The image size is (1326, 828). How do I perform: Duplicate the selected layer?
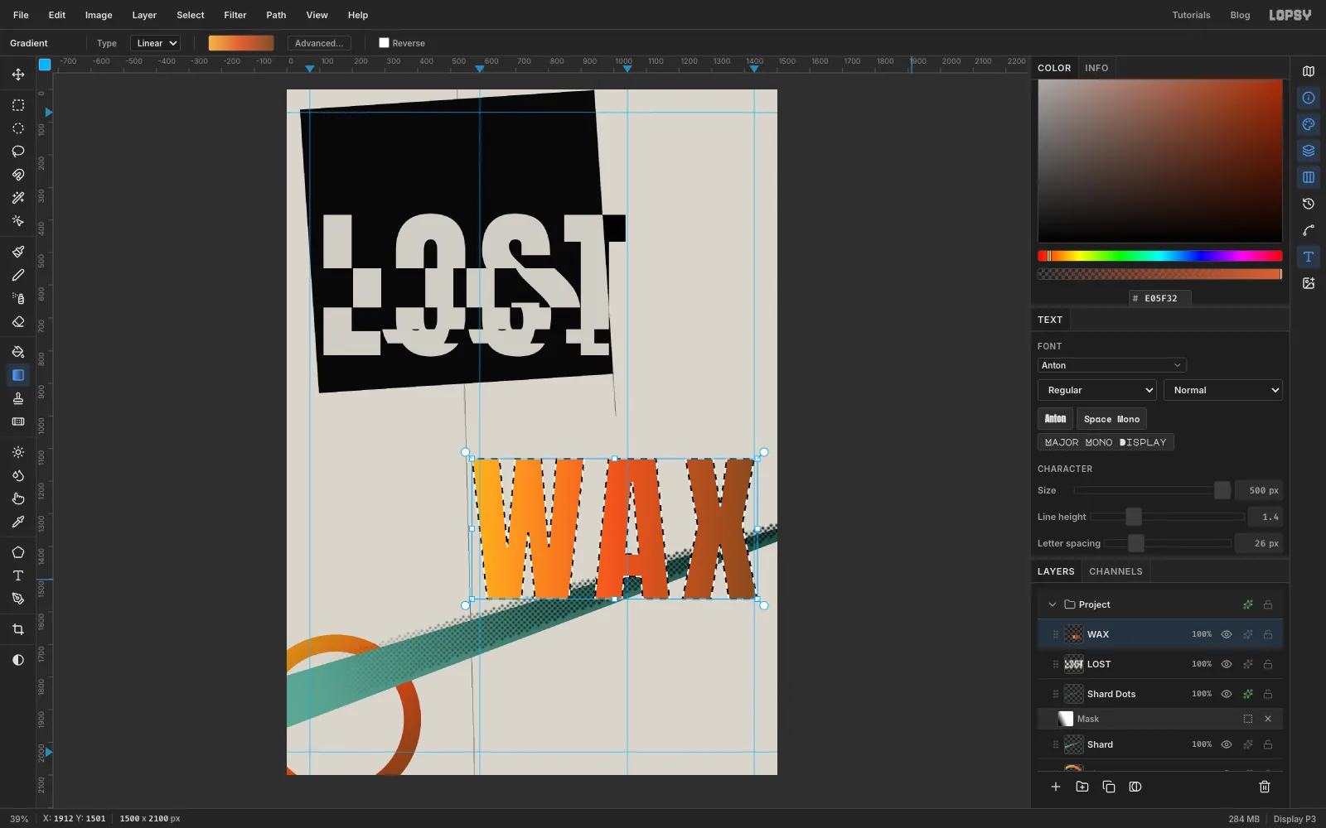pos(1109,787)
